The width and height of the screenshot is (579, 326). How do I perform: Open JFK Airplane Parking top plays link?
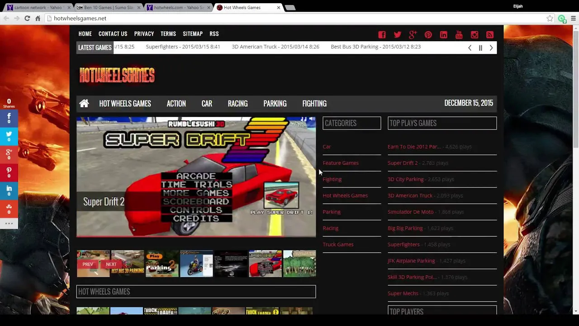point(411,261)
